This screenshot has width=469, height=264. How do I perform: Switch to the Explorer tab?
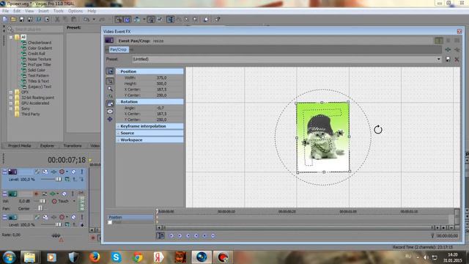47,146
